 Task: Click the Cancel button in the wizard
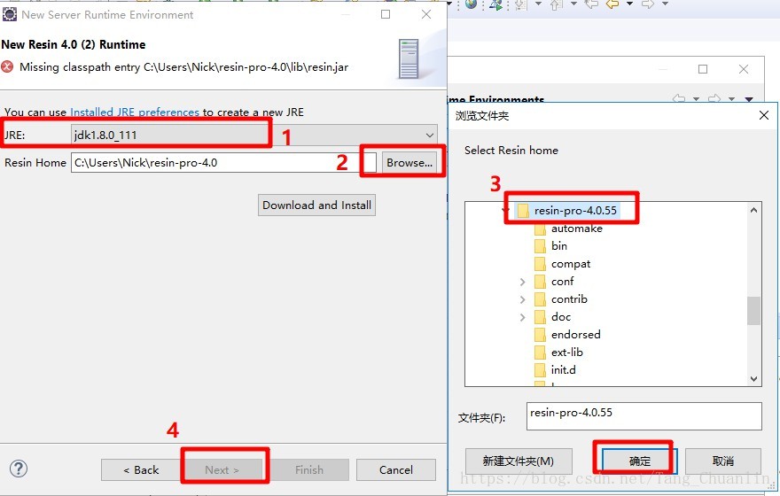click(x=396, y=469)
